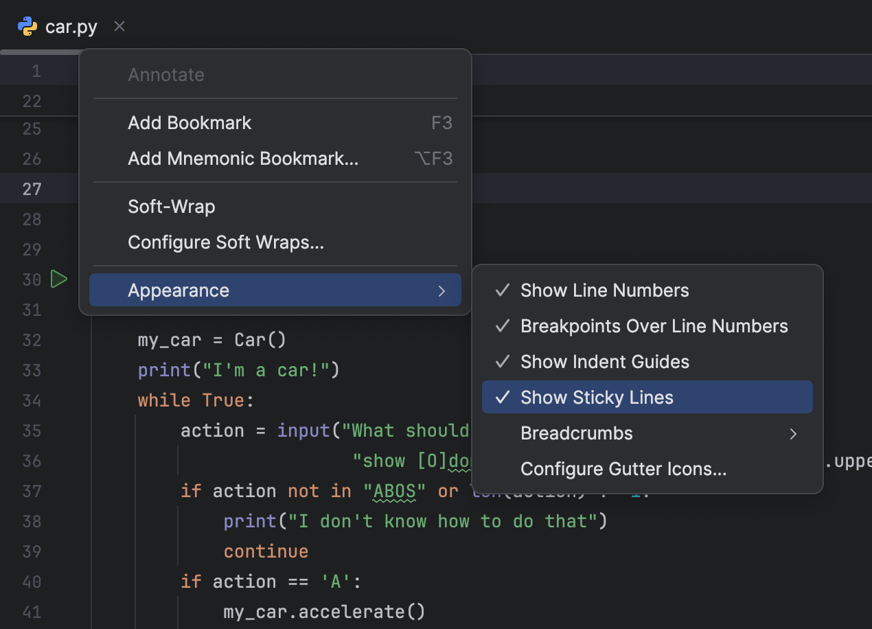Image resolution: width=872 pixels, height=629 pixels.
Task: Click the highlighted Show Sticky Lines checkmark
Action: tap(502, 397)
